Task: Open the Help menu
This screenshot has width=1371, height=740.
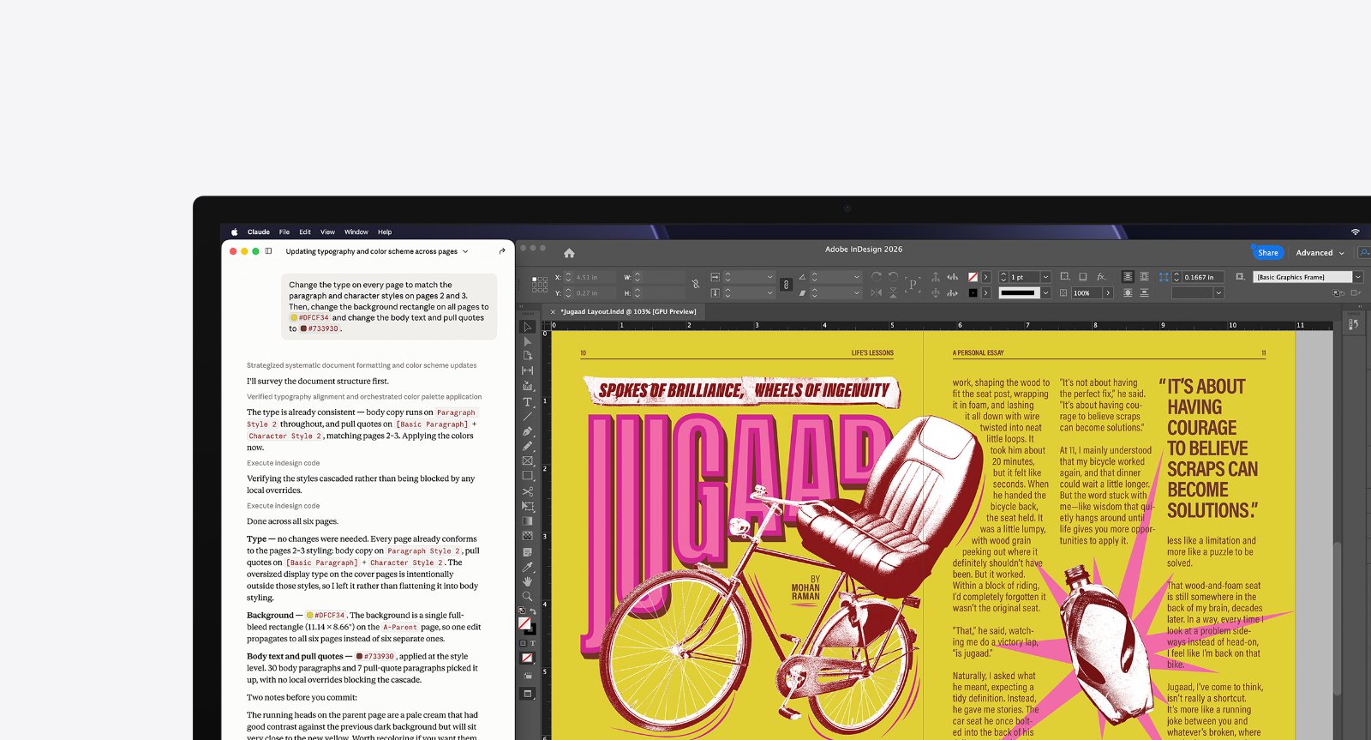Action: click(385, 232)
